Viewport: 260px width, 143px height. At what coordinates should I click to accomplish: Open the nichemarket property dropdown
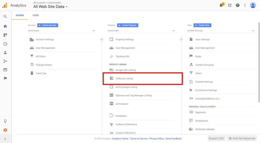141,31
